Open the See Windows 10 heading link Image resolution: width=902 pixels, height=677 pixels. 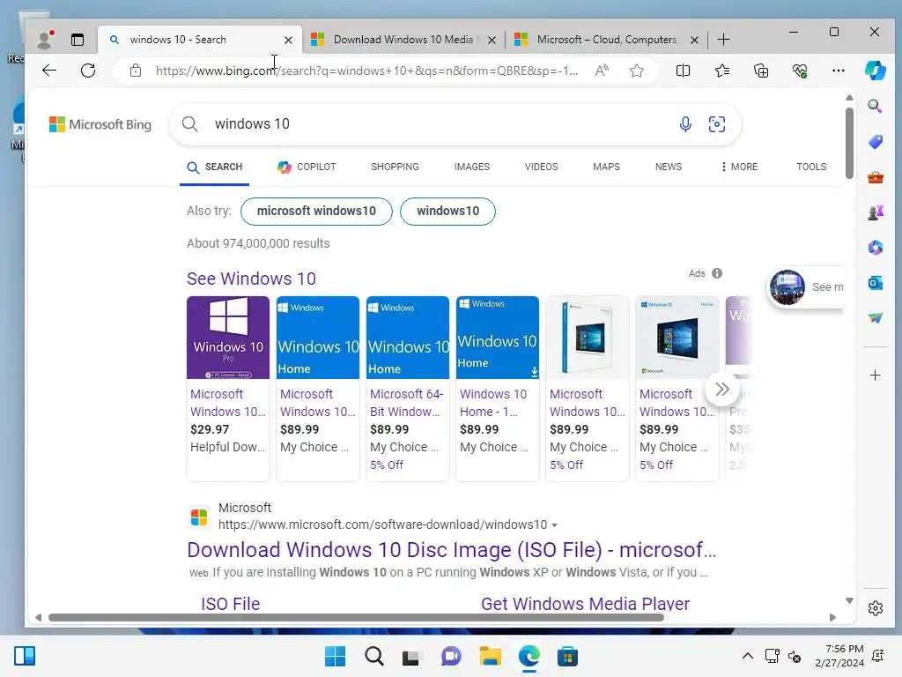[x=251, y=279]
